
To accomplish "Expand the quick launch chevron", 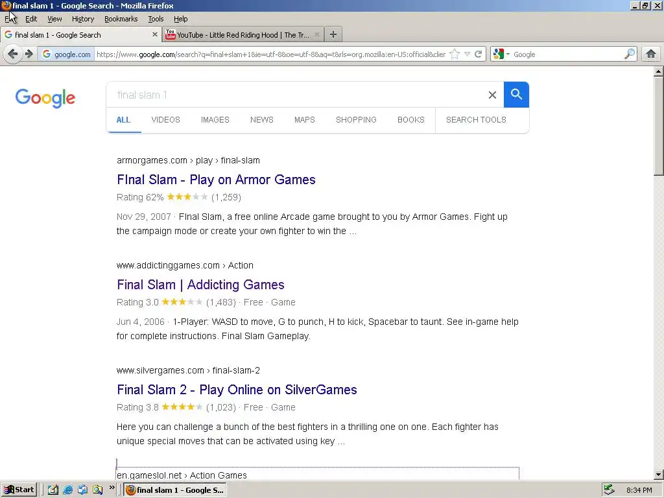I will (x=112, y=488).
